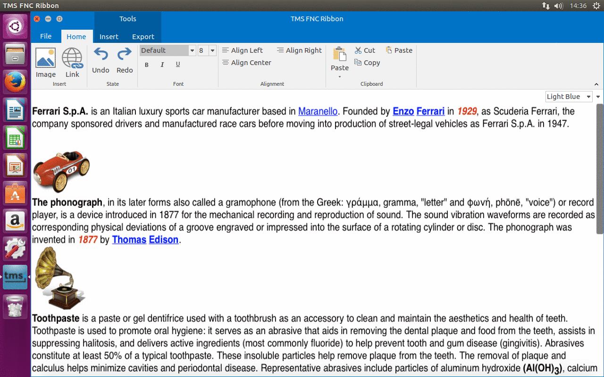The width and height of the screenshot is (604, 377).
Task: Launch Firefox from the launcher
Action: pos(15,82)
